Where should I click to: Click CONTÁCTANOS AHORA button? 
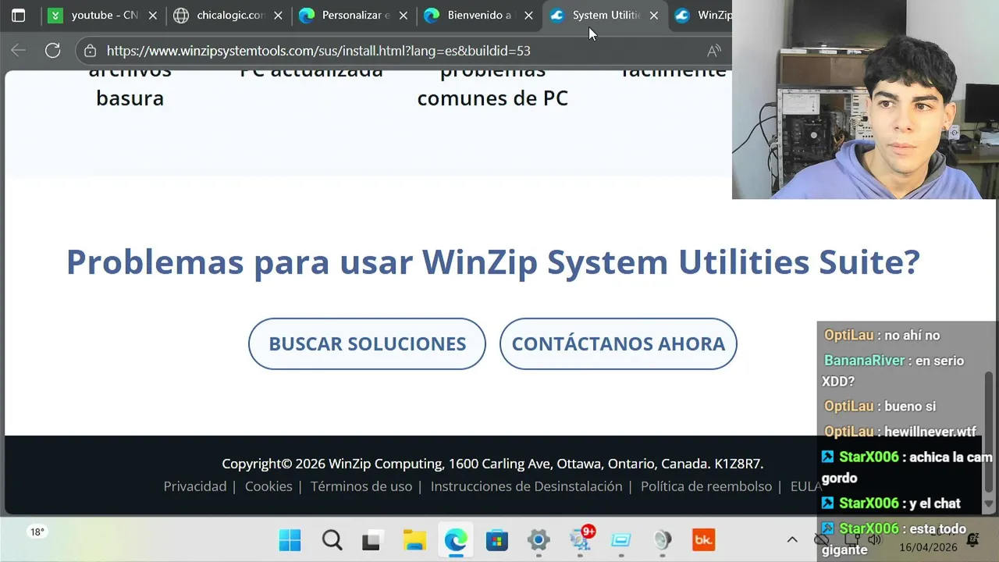point(618,343)
